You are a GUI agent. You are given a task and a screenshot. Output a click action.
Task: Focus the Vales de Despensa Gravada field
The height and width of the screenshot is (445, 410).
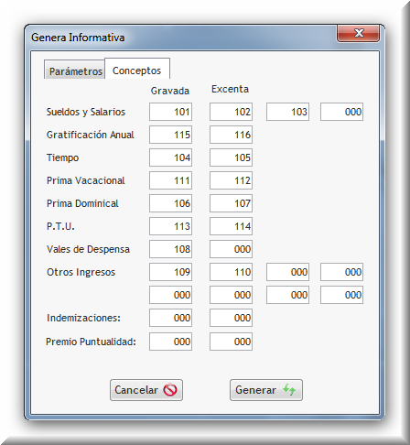tap(170, 249)
